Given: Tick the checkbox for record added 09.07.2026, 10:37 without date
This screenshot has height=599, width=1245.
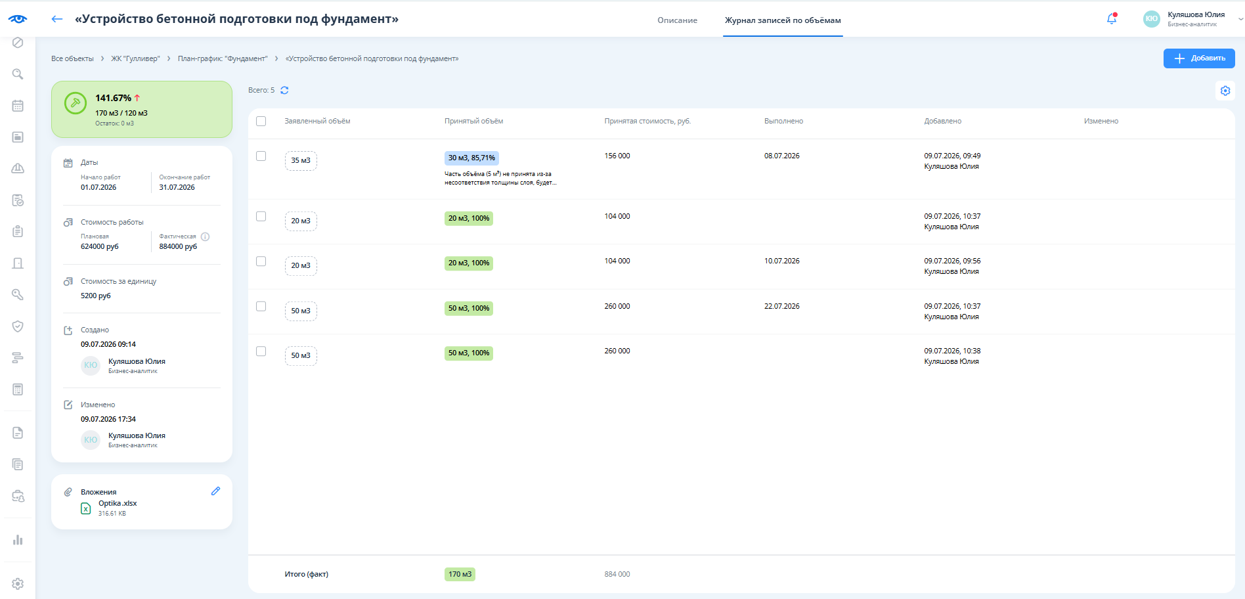Looking at the screenshot, I should coord(261,216).
